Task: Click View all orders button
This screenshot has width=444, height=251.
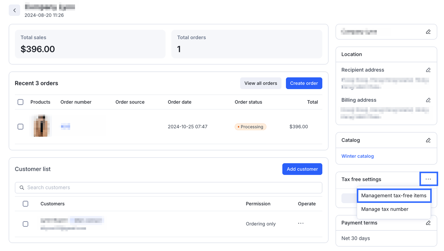Action: pos(261,83)
